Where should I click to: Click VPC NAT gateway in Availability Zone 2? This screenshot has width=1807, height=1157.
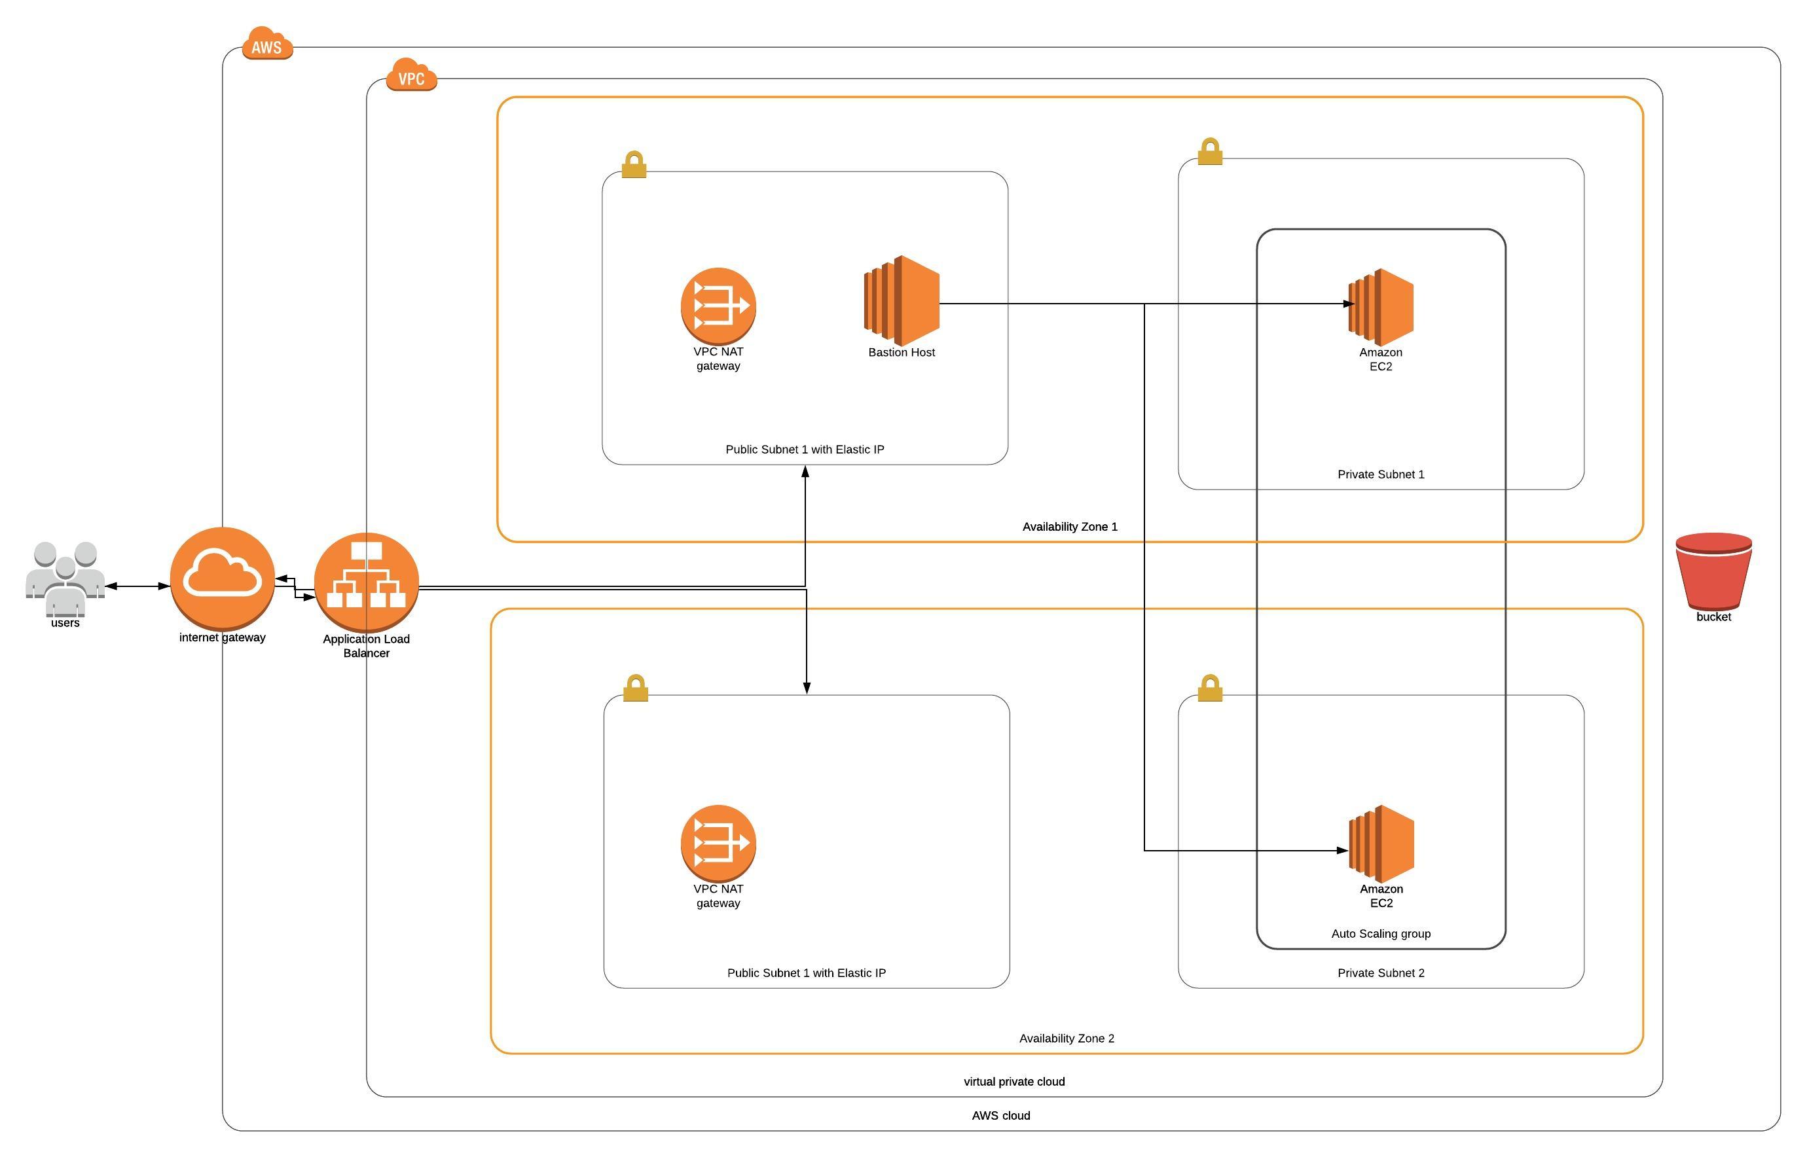(x=718, y=843)
